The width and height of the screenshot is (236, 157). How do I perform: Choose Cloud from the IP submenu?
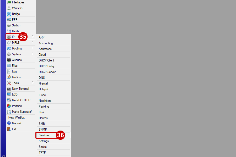pyautogui.click(x=53, y=55)
